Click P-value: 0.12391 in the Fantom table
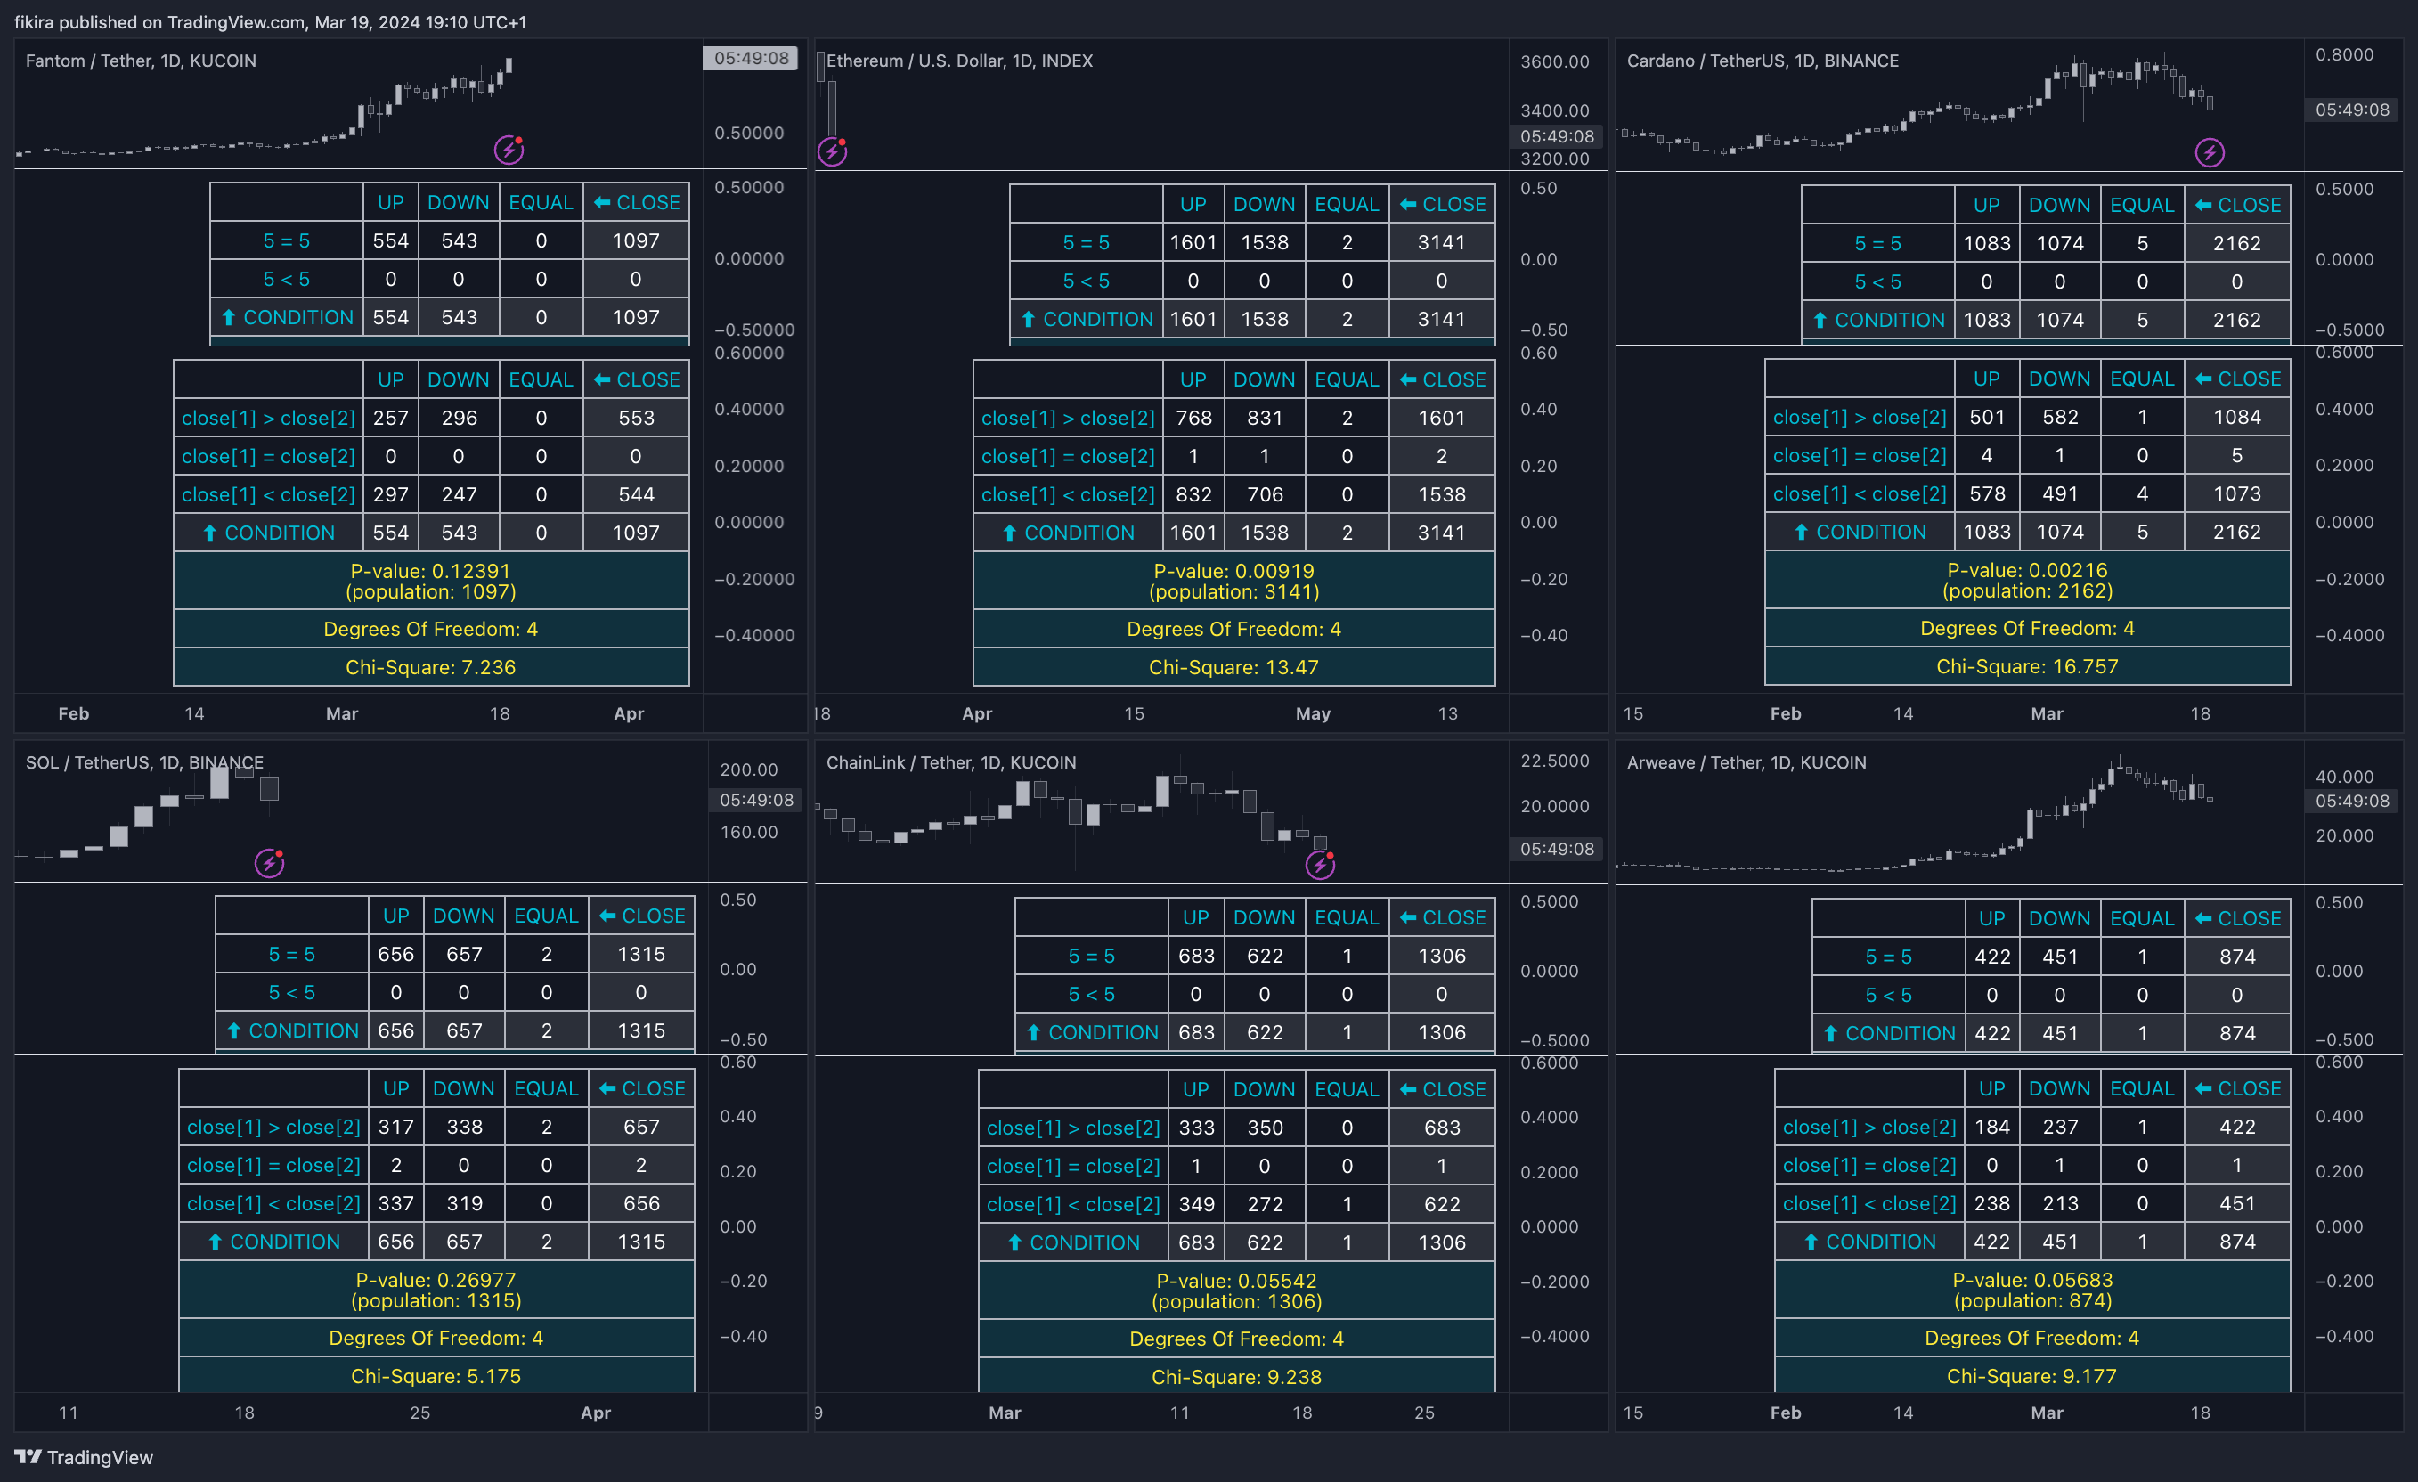The width and height of the screenshot is (2418, 1482). pyautogui.click(x=430, y=571)
